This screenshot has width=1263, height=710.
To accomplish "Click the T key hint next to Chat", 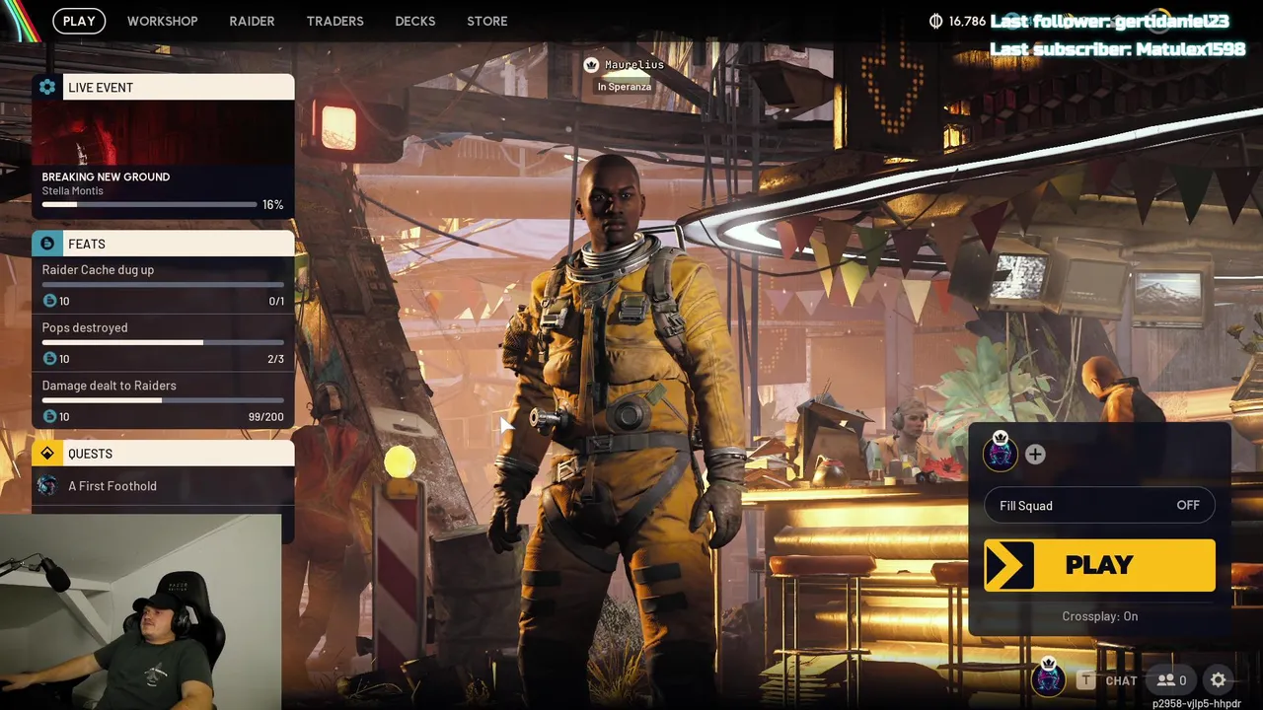I will (x=1086, y=680).
